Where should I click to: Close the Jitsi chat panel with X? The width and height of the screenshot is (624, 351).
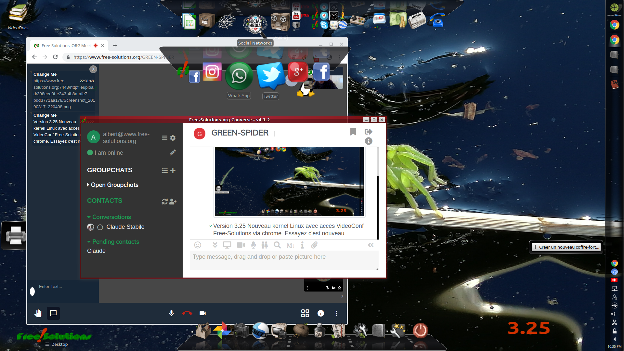tap(93, 69)
